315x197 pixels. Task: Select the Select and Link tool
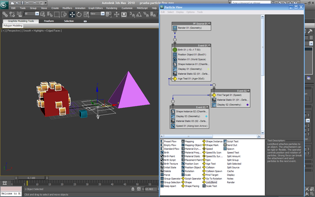click(5, 14)
